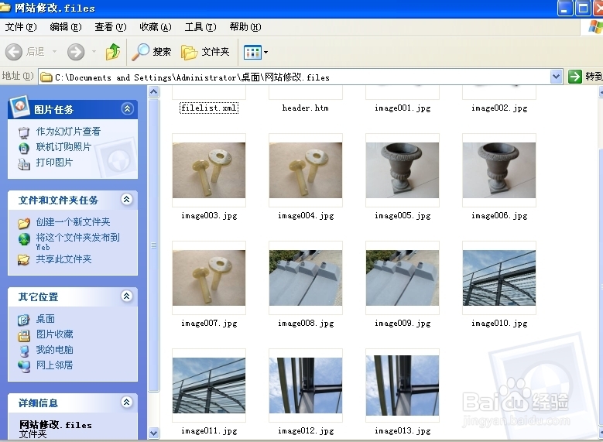Select the image009.jpg thumbnail
Screen dimensions: 603x442
click(403, 278)
